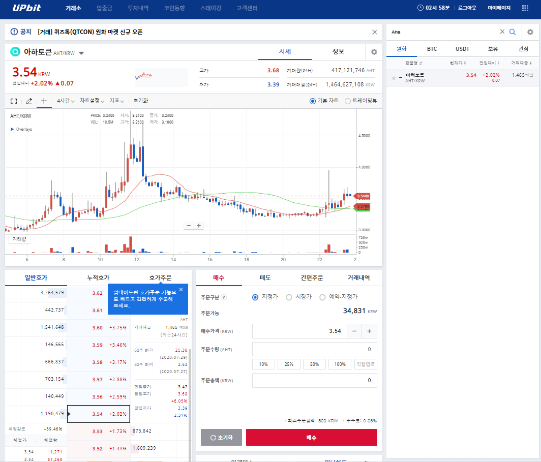
Task: Click the red 매수 buy button
Action: click(x=312, y=437)
